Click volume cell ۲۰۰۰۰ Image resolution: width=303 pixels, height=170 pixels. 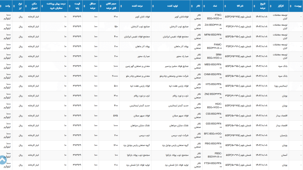pos(115,76)
